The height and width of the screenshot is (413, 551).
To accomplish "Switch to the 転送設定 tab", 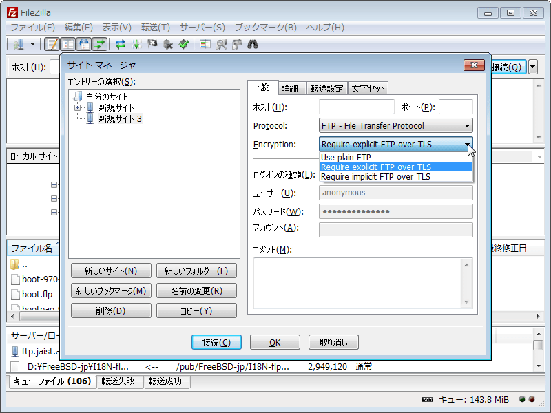I will (326, 88).
